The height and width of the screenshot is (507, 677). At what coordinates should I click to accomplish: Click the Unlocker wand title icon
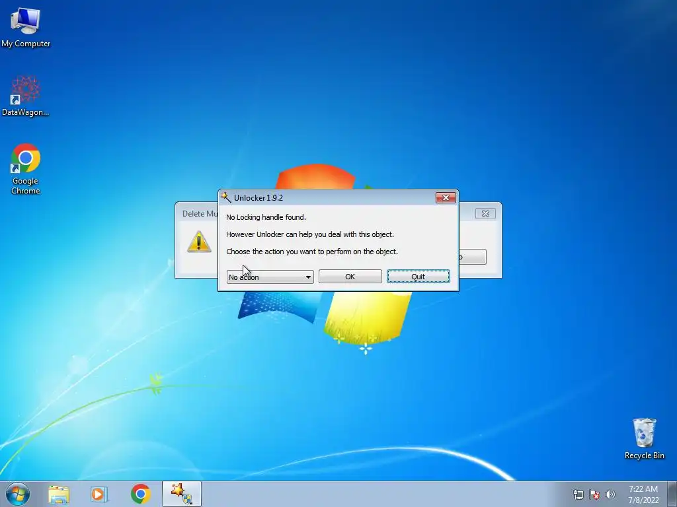tap(226, 197)
